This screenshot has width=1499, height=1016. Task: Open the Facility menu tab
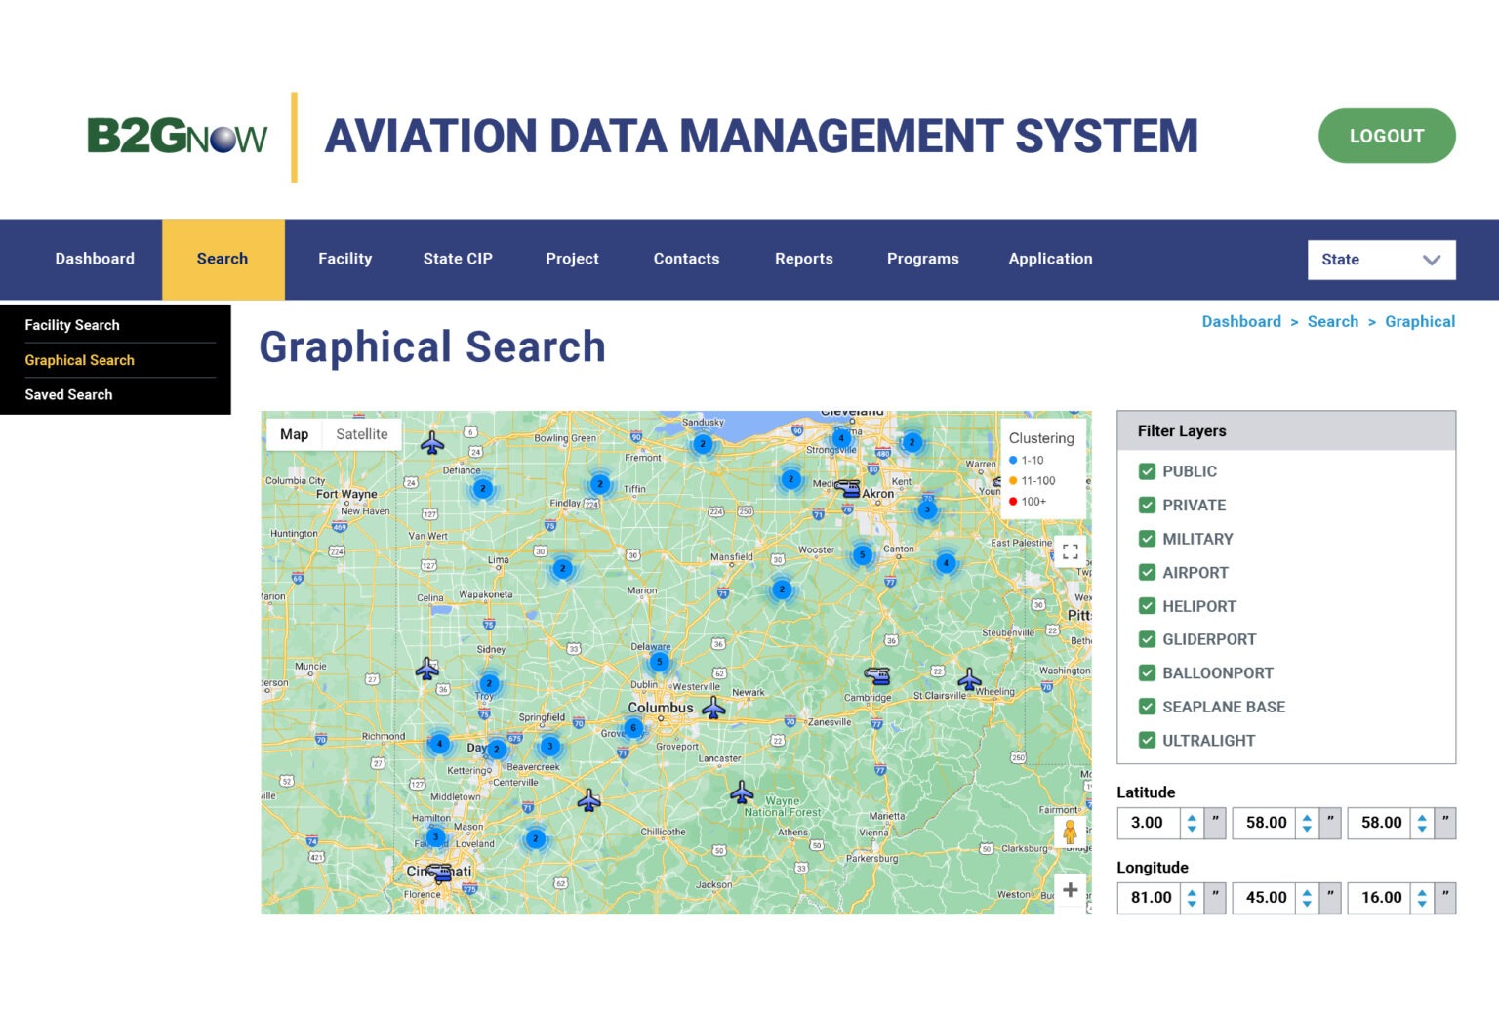pyautogui.click(x=344, y=259)
